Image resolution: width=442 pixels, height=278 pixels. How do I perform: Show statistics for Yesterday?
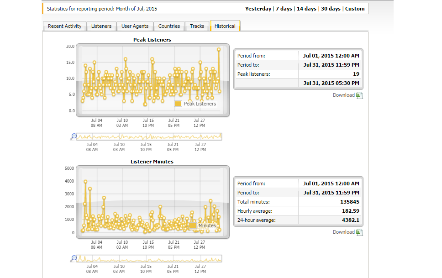pyautogui.click(x=258, y=9)
